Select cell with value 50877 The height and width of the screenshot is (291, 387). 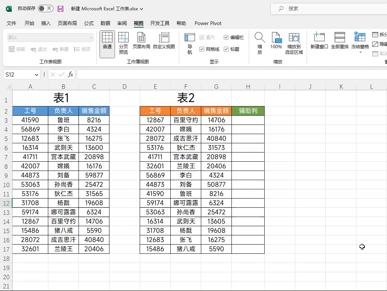point(216,185)
